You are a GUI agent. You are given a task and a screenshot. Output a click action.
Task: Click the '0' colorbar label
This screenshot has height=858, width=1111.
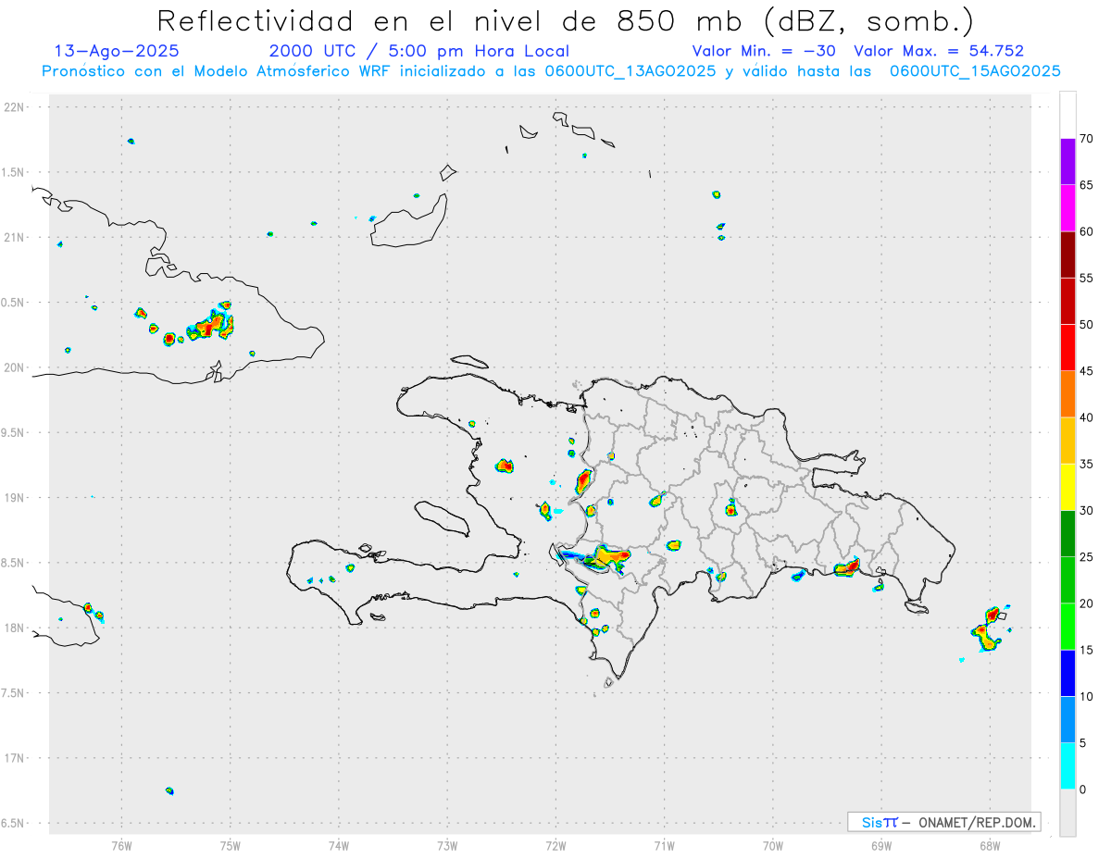coord(1082,790)
